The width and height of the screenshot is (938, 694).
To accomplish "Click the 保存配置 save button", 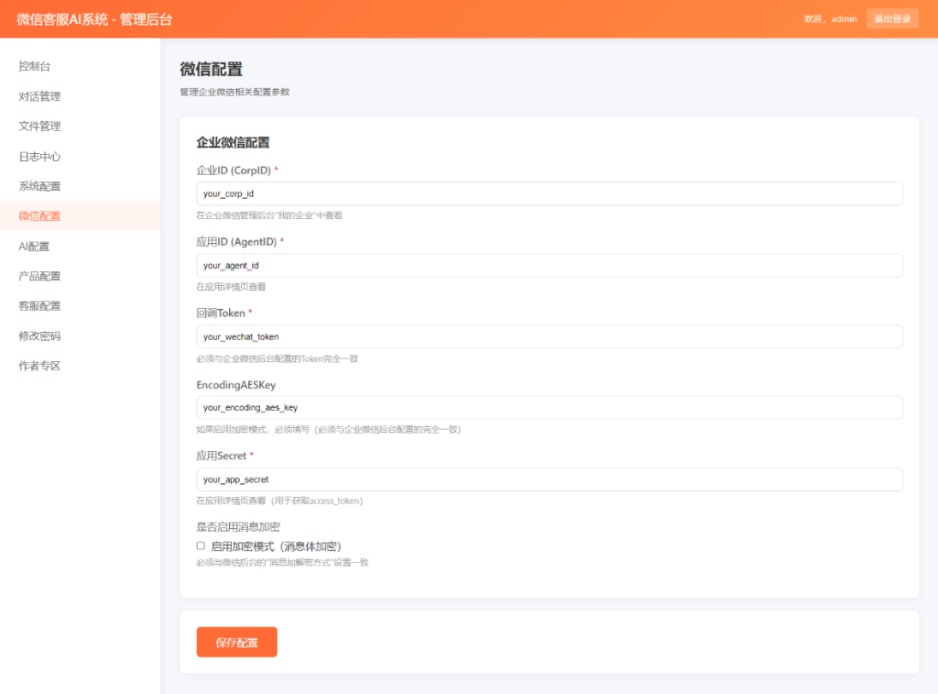I will point(236,642).
